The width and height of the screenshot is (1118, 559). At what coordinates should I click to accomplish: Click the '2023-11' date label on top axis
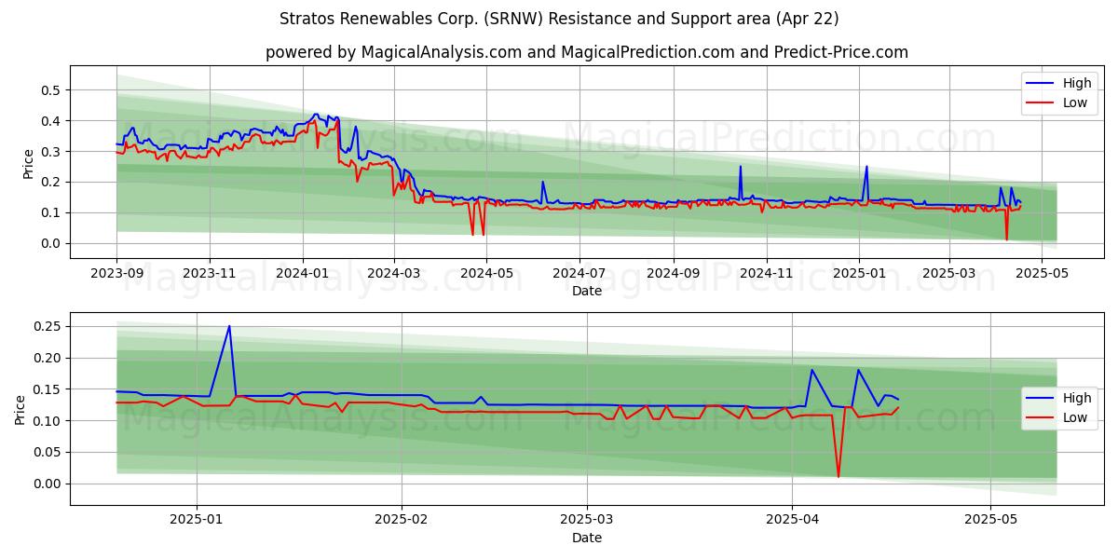click(x=209, y=274)
